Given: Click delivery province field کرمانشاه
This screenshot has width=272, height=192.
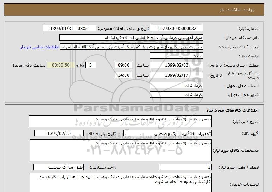Looking at the screenshot, I should pyautogui.click(x=177, y=86).
